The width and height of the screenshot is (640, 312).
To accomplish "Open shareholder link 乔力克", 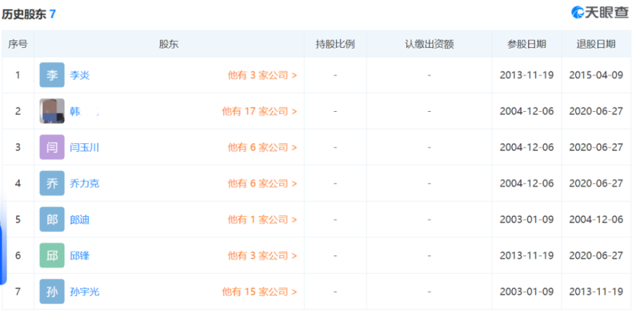I will pyautogui.click(x=84, y=183).
